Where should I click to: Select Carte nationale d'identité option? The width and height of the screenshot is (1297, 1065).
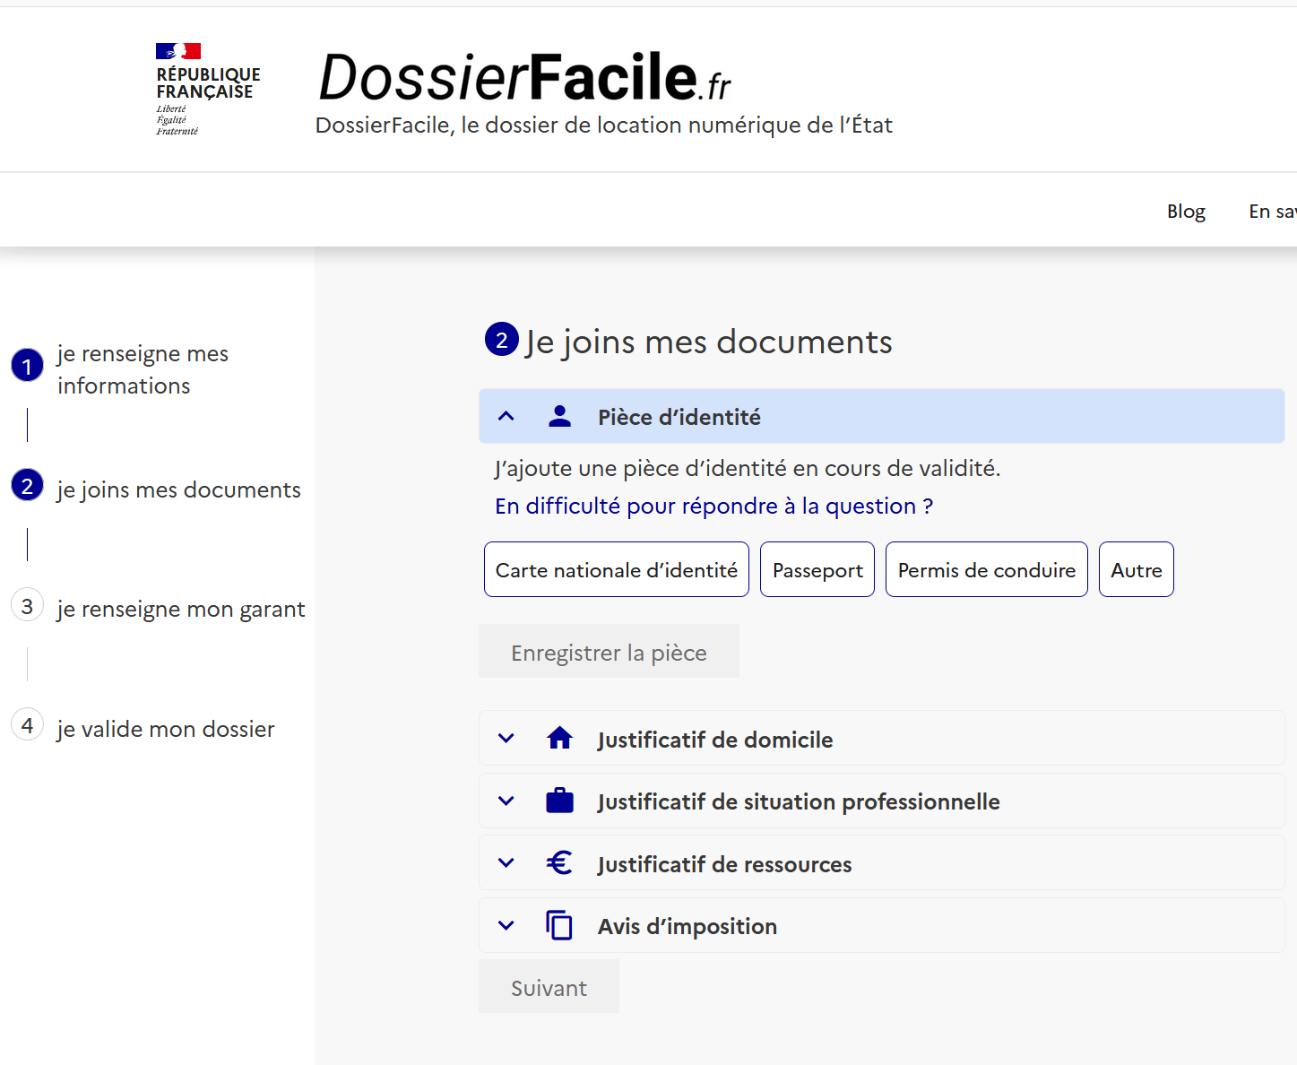click(617, 569)
